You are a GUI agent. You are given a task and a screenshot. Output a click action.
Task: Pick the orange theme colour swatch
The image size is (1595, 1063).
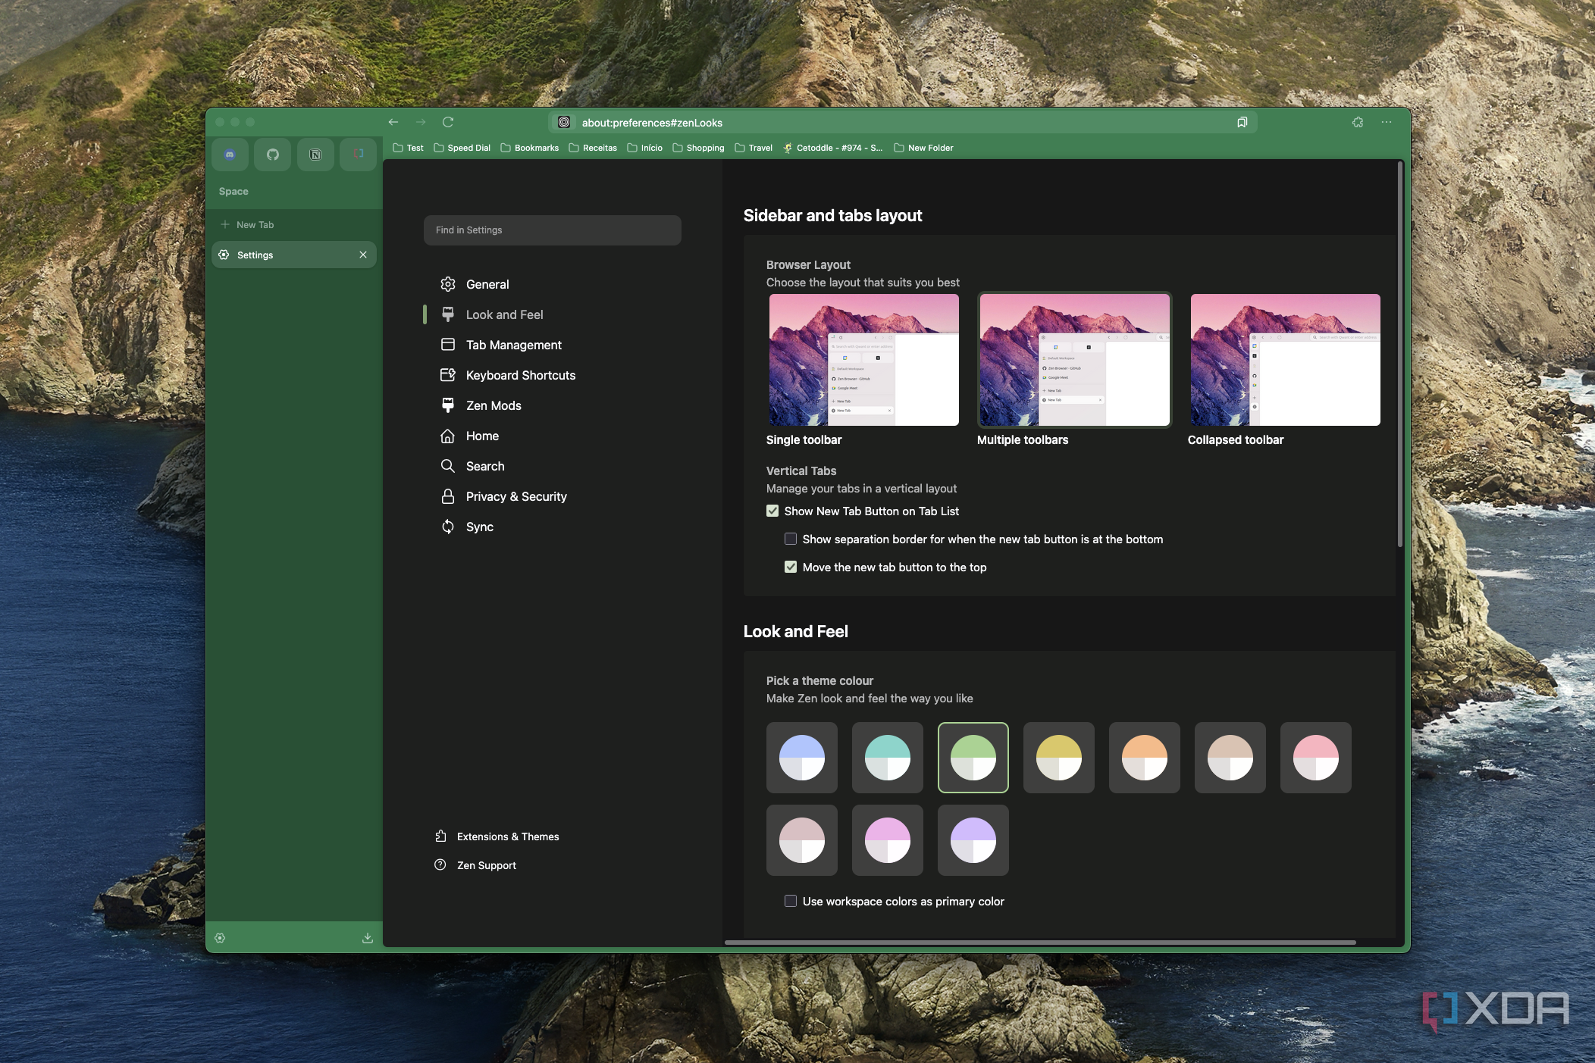tap(1145, 758)
